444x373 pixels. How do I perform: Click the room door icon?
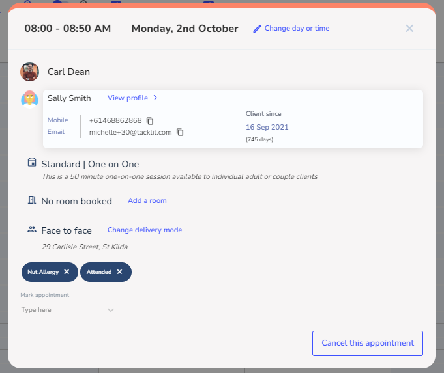point(32,200)
